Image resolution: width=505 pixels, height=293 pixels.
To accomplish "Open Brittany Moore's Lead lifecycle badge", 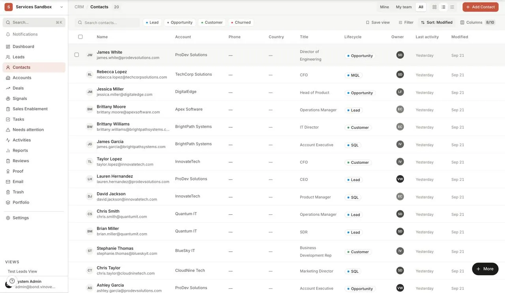I will [353, 110].
